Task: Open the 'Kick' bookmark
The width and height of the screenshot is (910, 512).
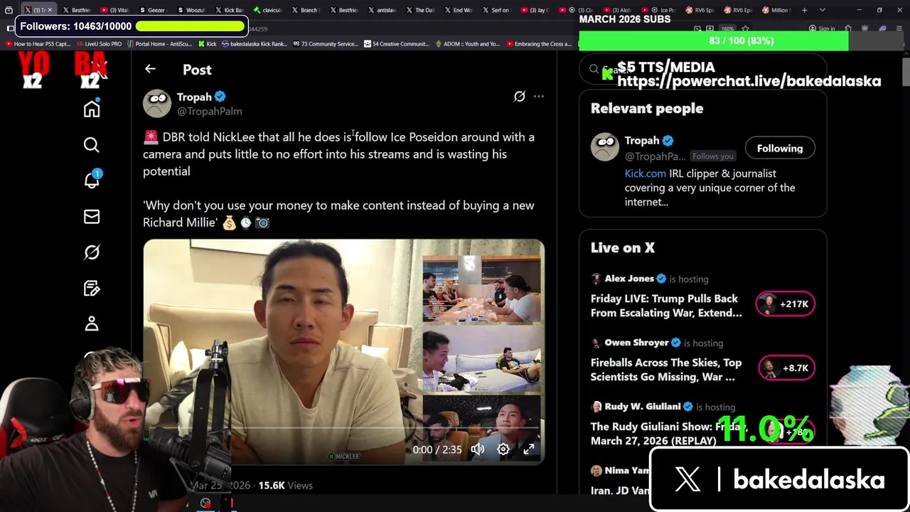Action: coord(207,44)
